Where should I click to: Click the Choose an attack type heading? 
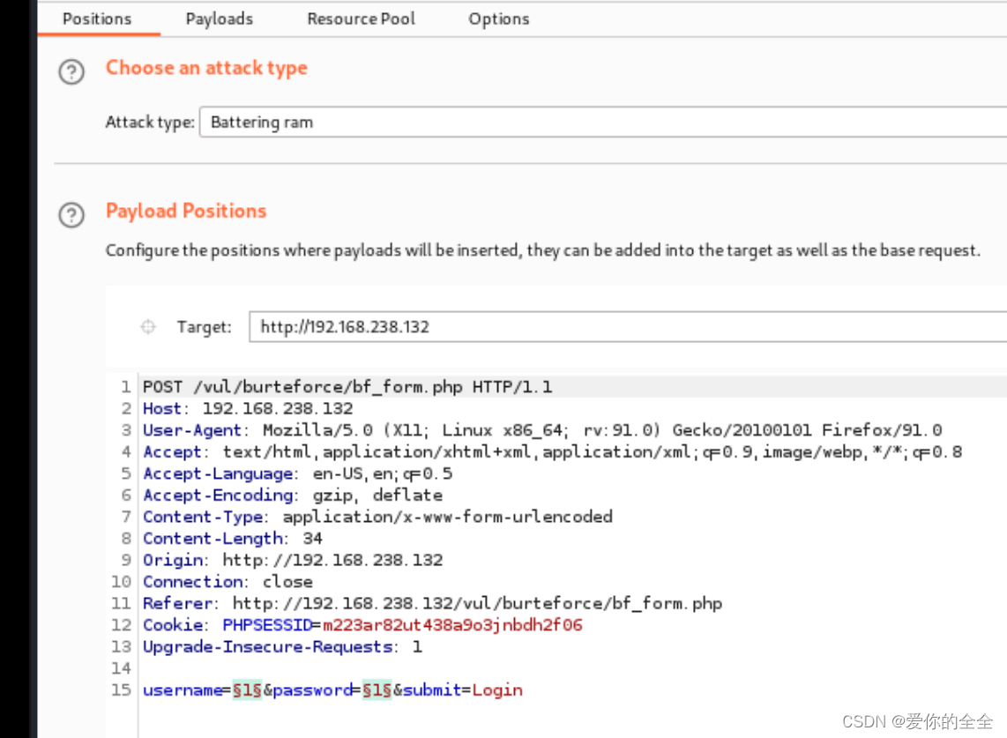click(206, 67)
